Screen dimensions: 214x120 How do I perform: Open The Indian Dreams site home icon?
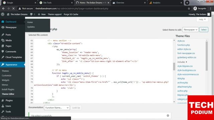pyautogui.click(x=8, y=14)
